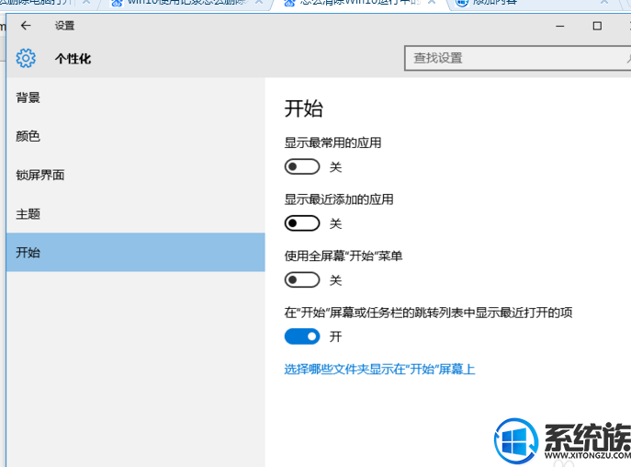
Task: Close the last browser tab
Action: (604, 3)
